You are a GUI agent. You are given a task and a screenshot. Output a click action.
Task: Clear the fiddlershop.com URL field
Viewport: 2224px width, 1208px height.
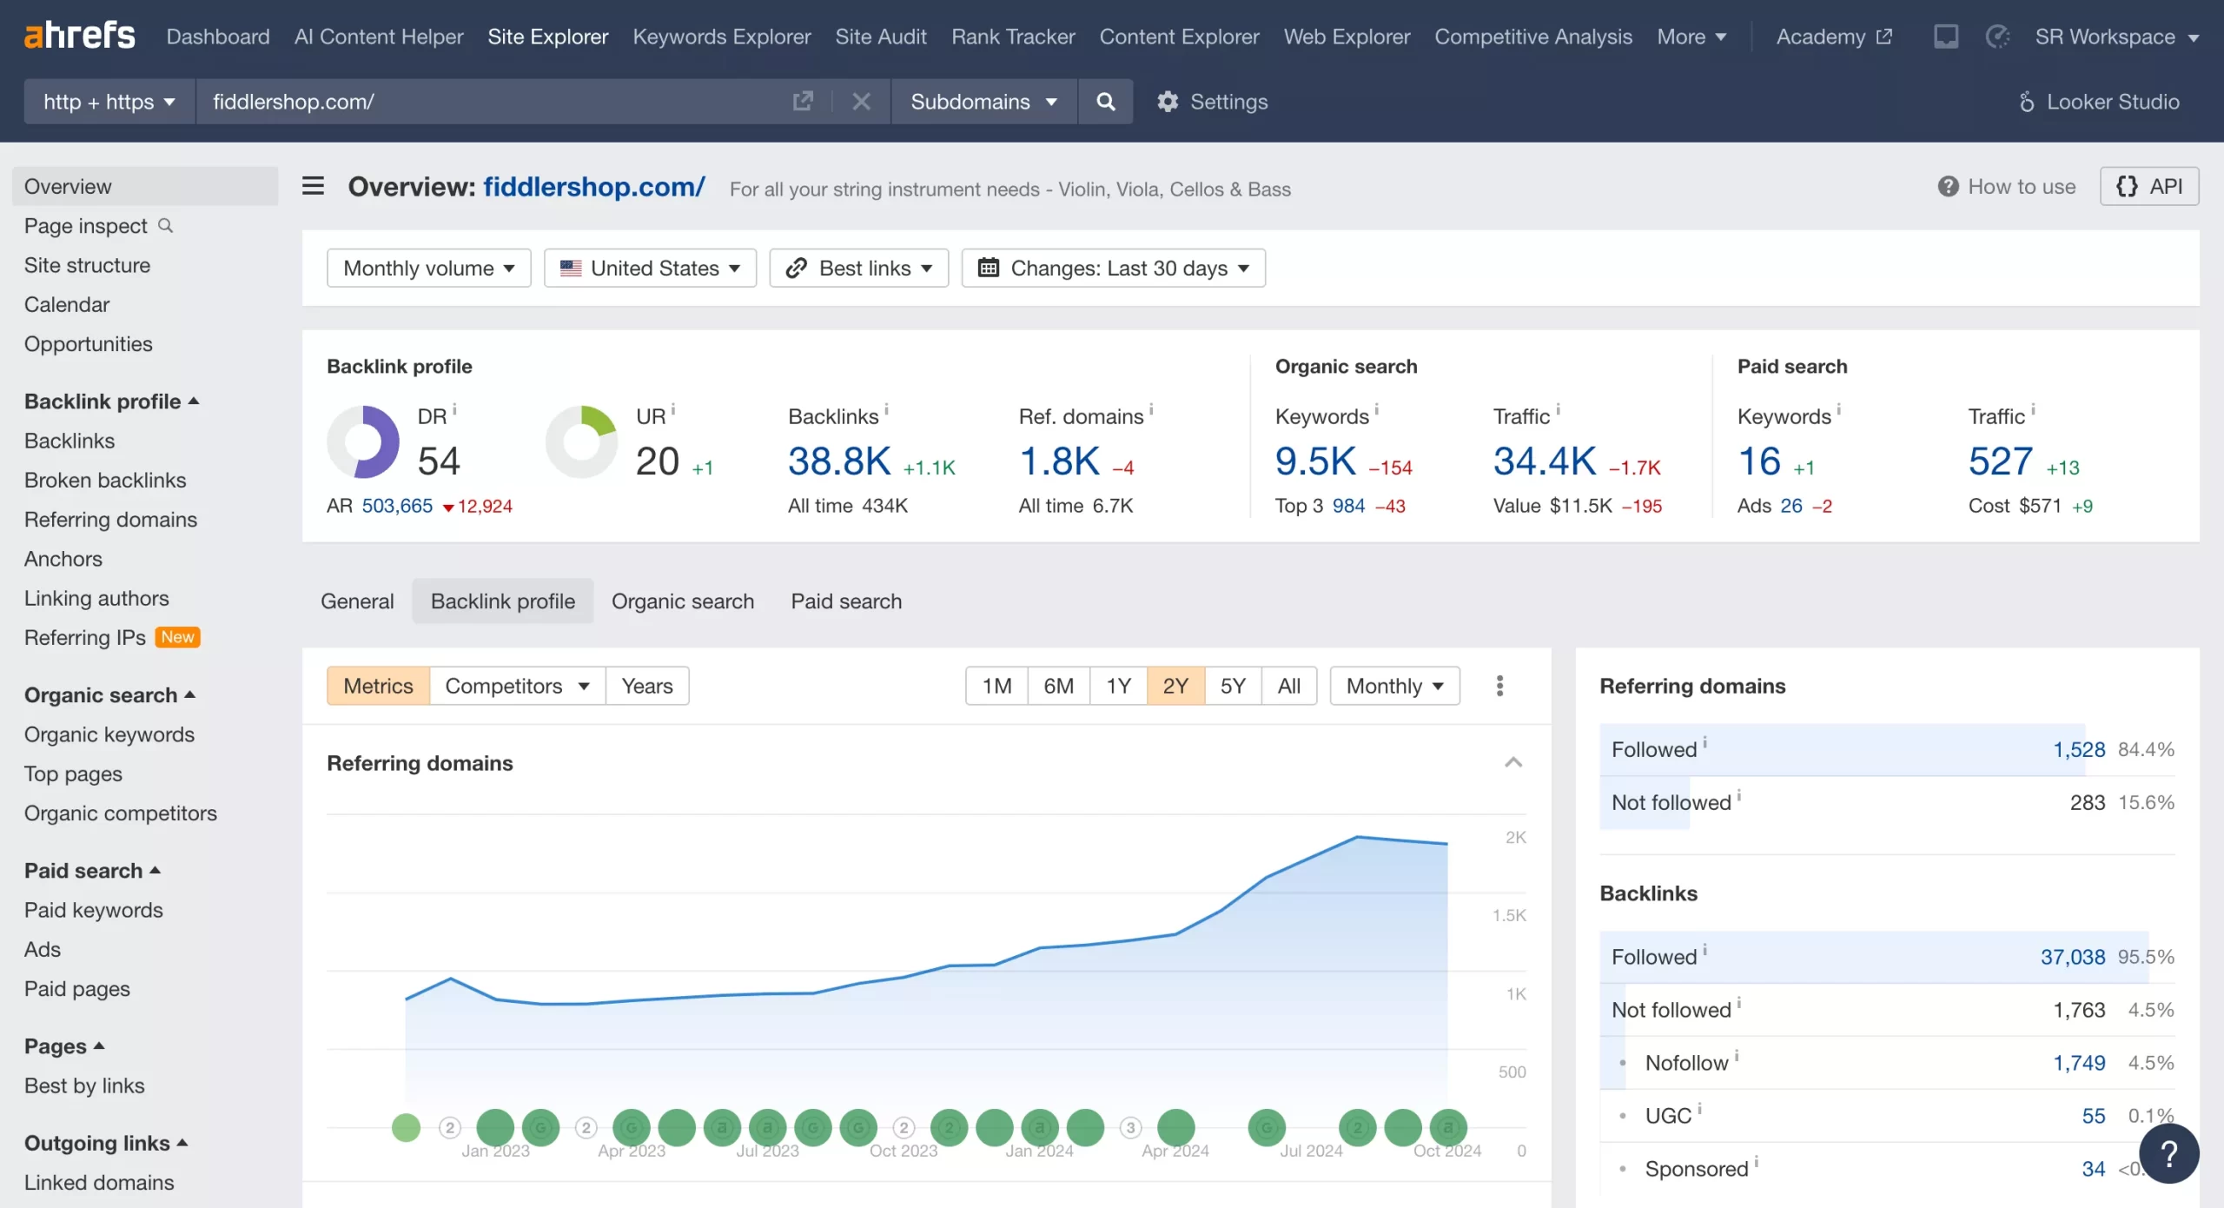861,102
